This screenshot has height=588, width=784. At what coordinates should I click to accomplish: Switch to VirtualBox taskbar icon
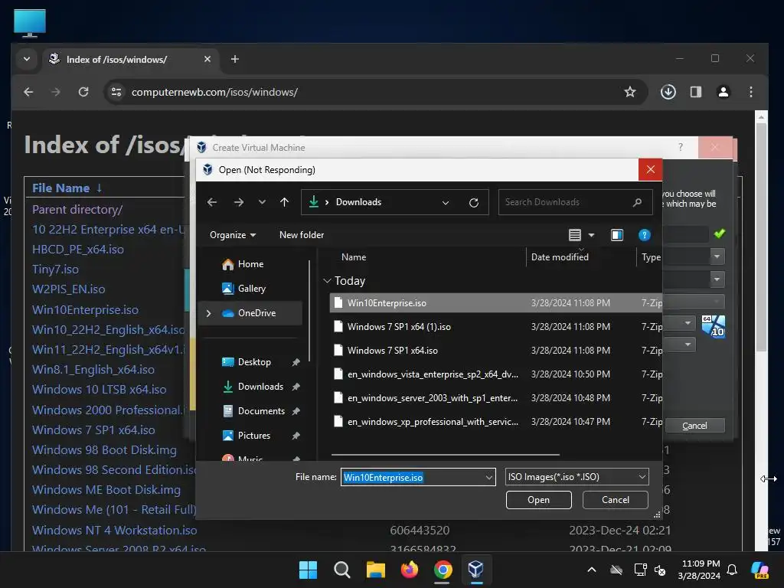[x=476, y=570]
